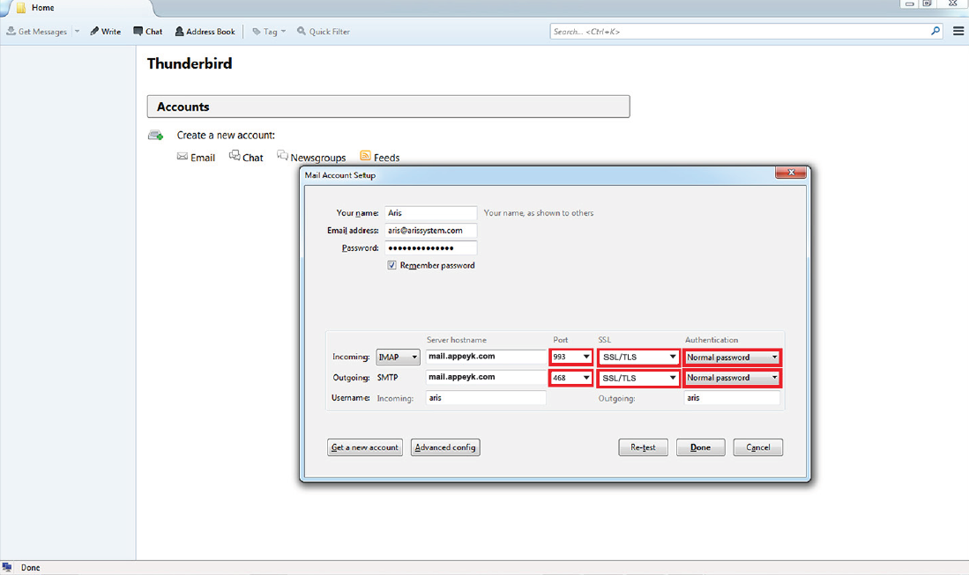
Task: Click Write to compose a message
Action: (x=106, y=32)
